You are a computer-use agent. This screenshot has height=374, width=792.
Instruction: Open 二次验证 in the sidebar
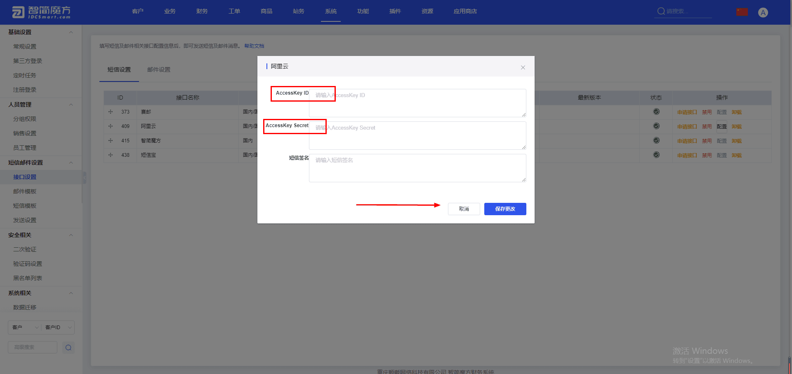tap(25, 249)
